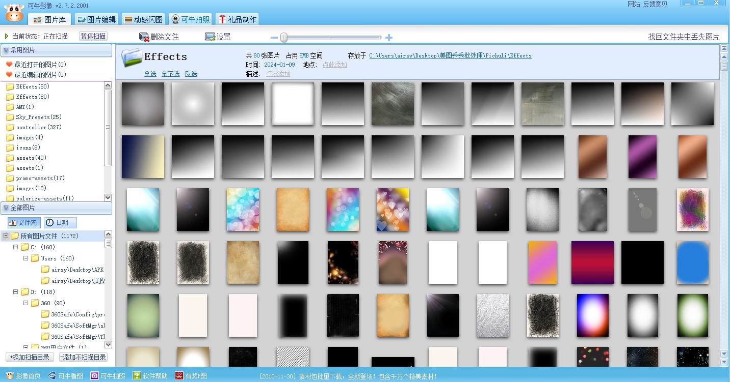The width and height of the screenshot is (730, 382).
Task: Click the minus icon to shrink thumbnails
Action: 274,38
